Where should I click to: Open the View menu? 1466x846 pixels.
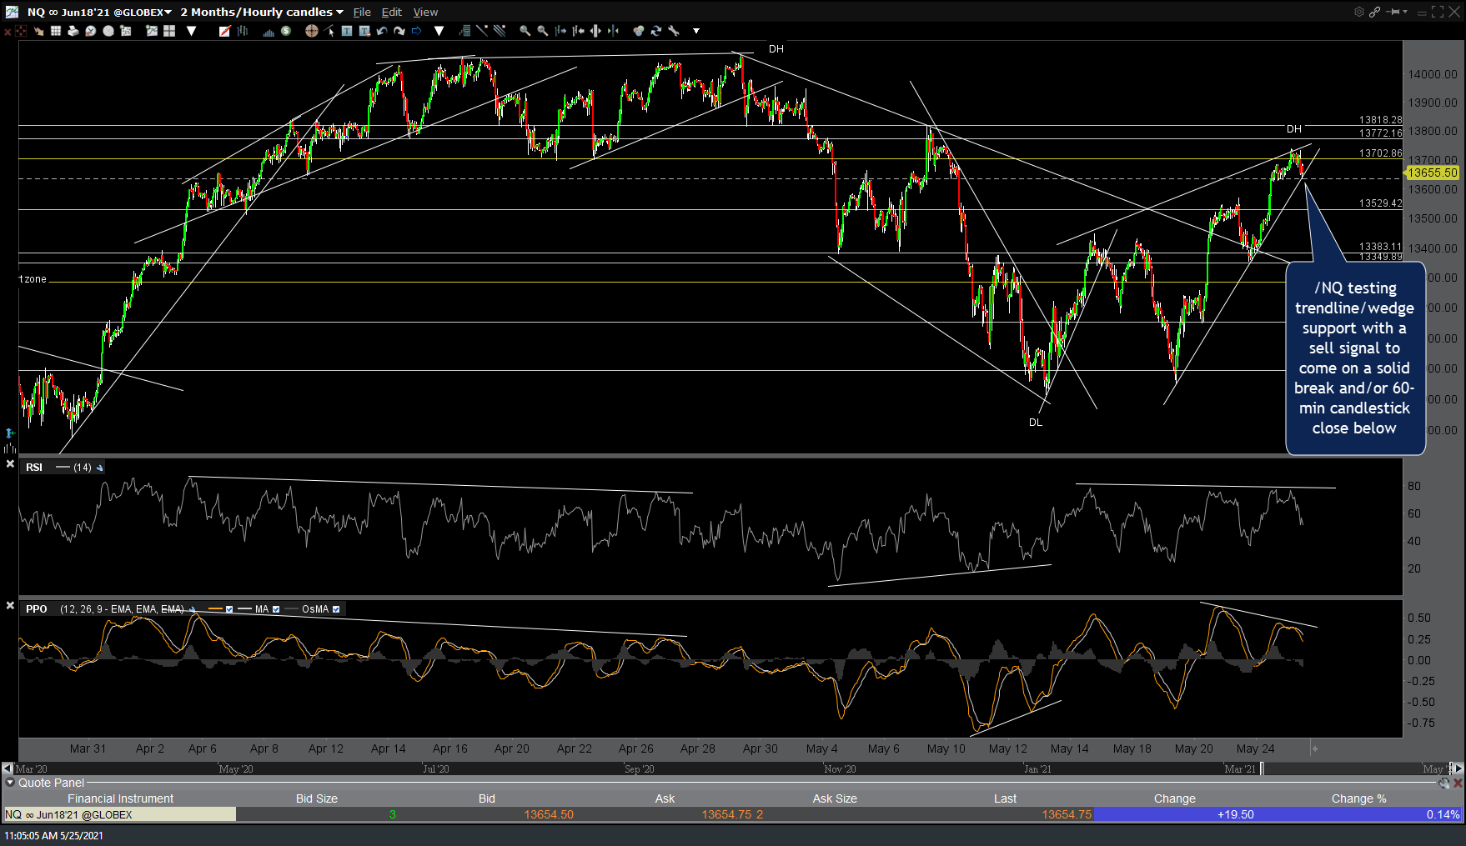[x=425, y=12]
